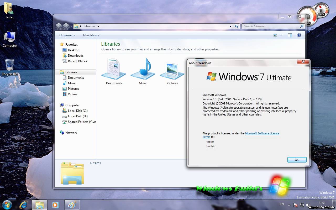The height and width of the screenshot is (210, 336).
Task: Select Computer in navigation pane
Action: [x=70, y=105]
